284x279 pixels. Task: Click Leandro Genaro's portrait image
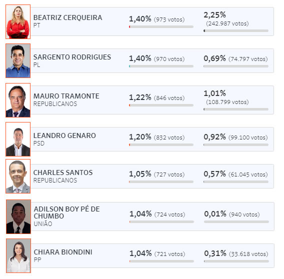pos(18,139)
